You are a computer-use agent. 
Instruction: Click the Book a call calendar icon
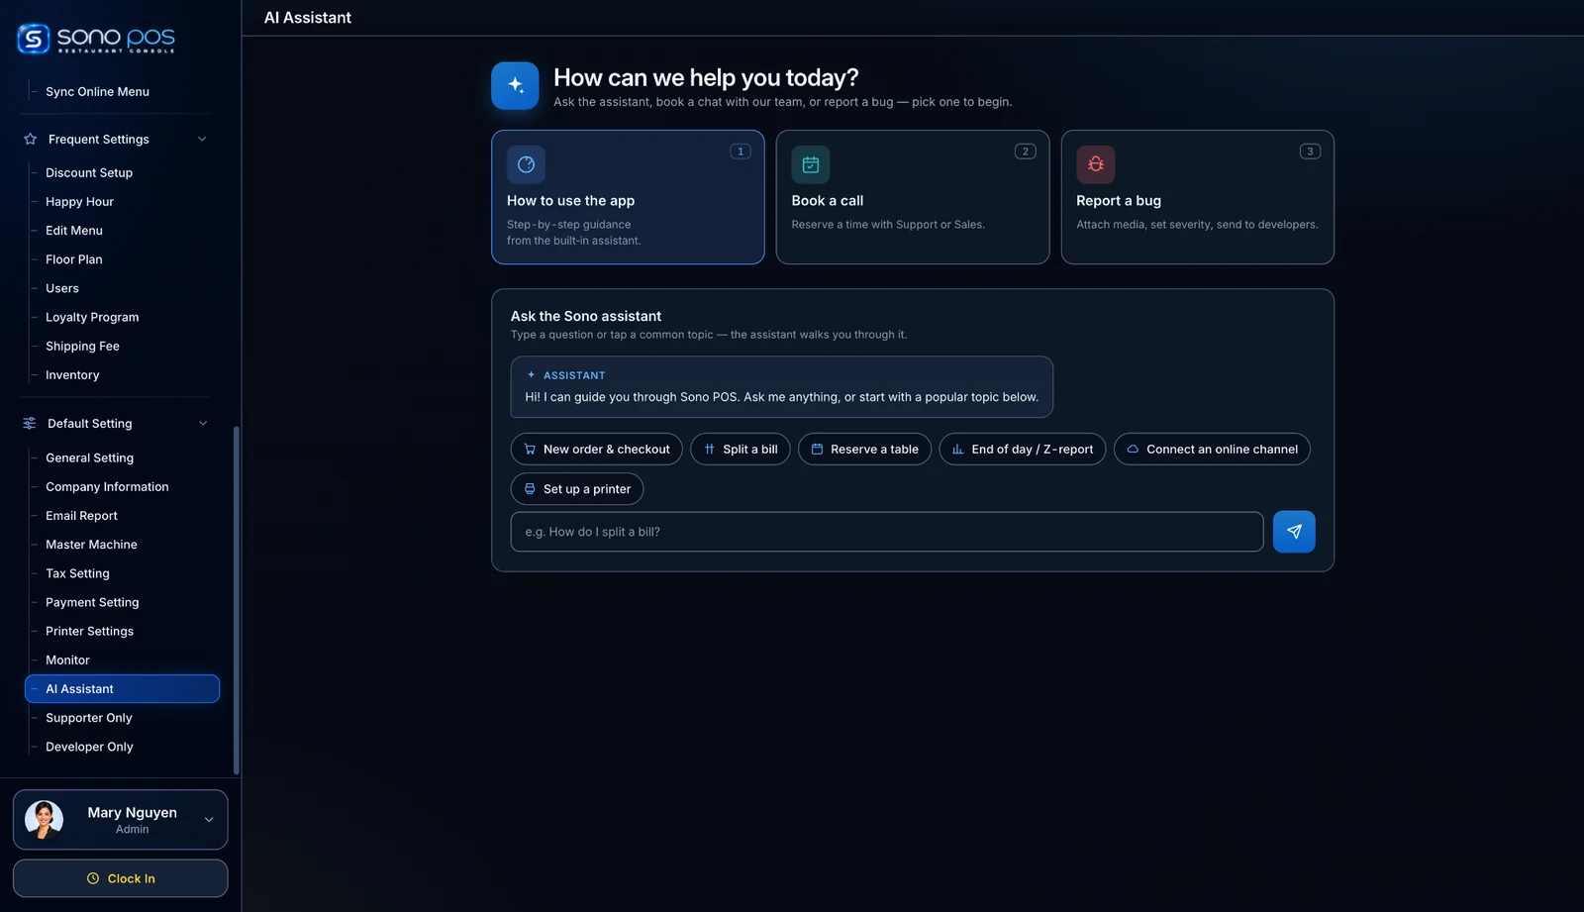[x=811, y=164]
